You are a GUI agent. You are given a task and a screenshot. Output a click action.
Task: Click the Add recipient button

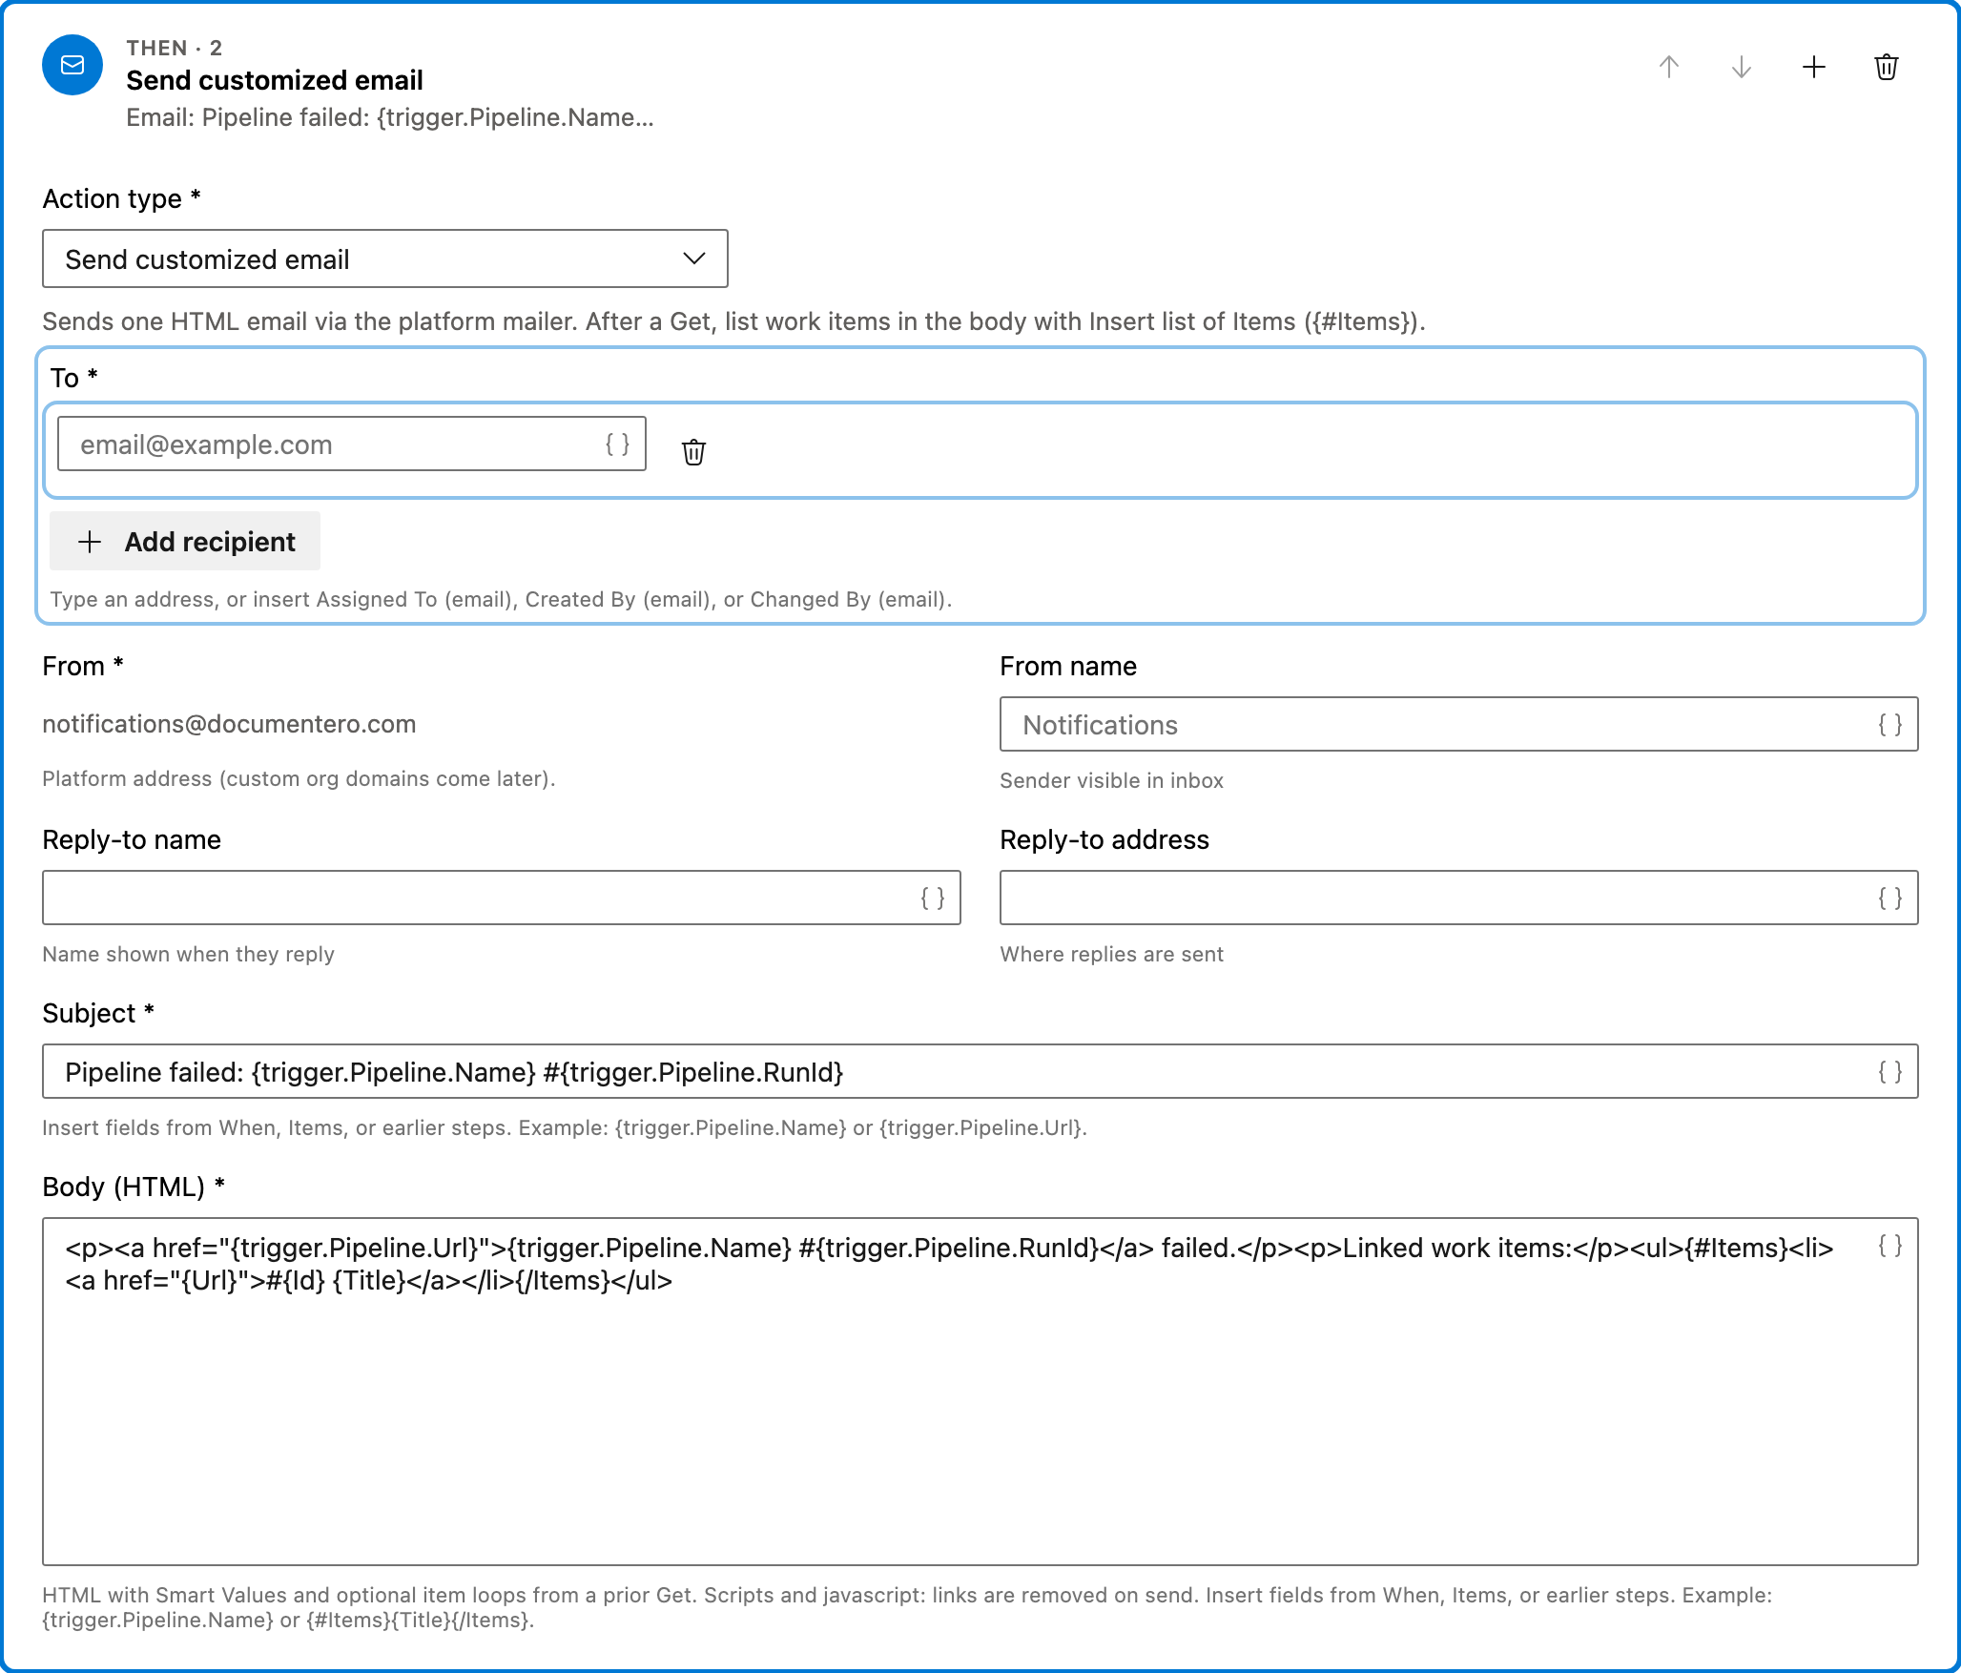coord(185,541)
